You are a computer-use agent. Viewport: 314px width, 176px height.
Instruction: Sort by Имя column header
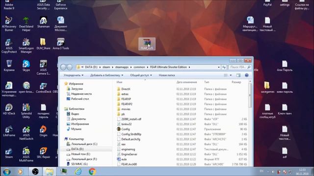120,82
